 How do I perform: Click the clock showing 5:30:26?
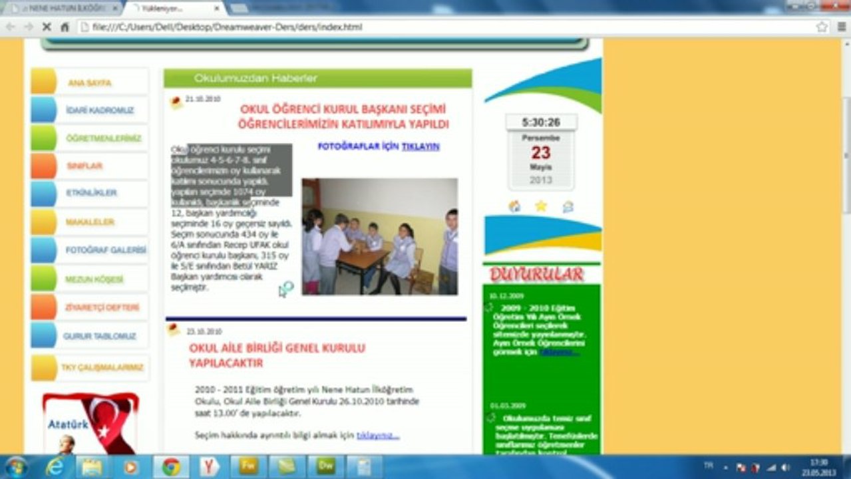coord(541,122)
